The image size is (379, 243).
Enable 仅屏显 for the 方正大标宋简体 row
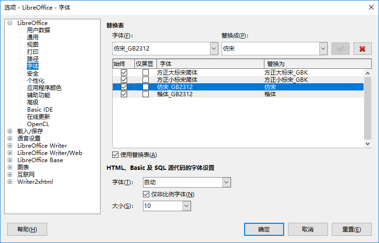(145, 73)
